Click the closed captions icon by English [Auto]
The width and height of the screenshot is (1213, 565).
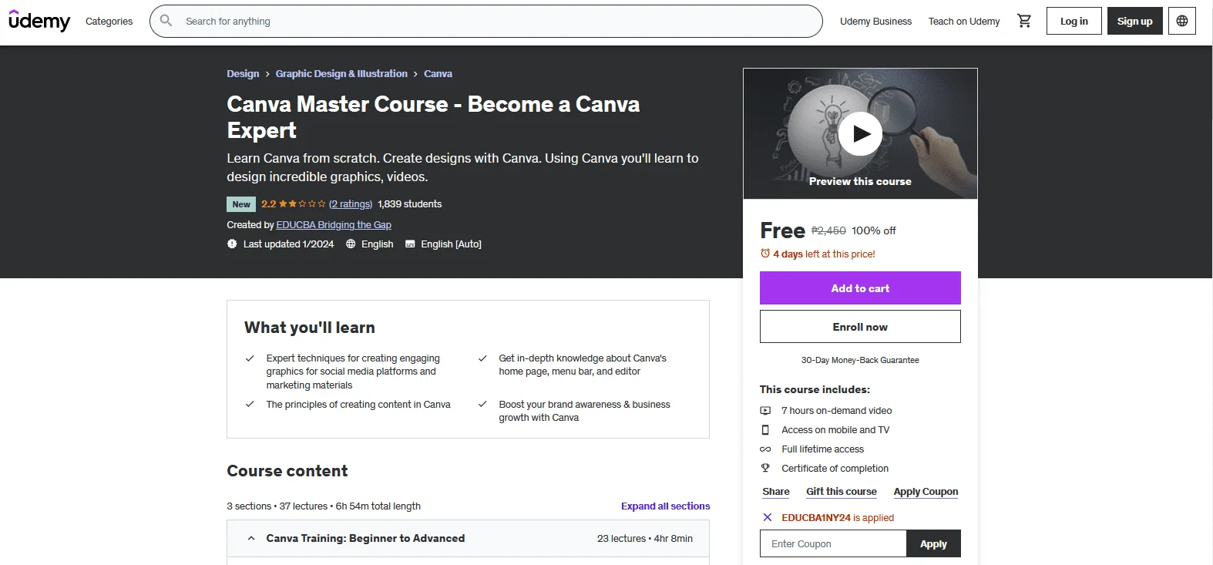pos(410,244)
